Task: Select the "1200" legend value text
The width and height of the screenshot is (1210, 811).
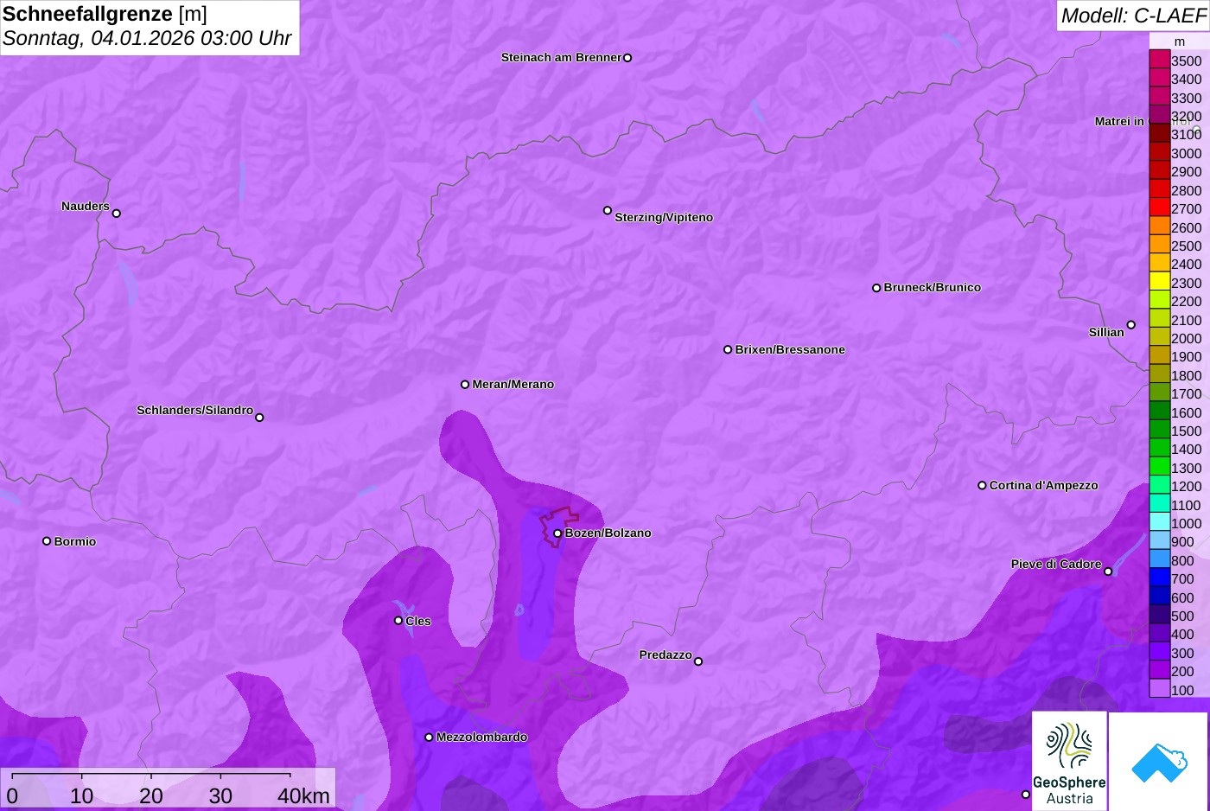Action: pos(1187,486)
